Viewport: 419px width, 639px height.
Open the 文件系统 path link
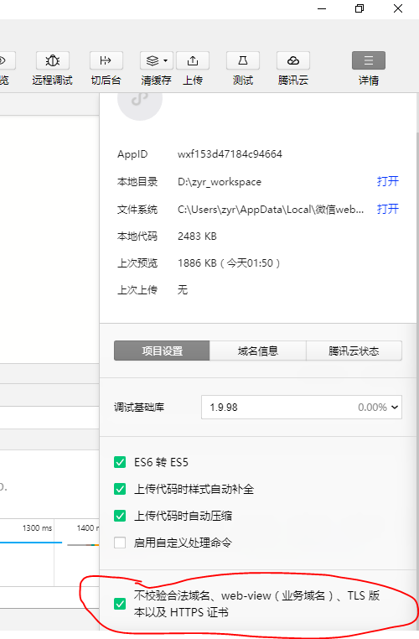tap(388, 209)
